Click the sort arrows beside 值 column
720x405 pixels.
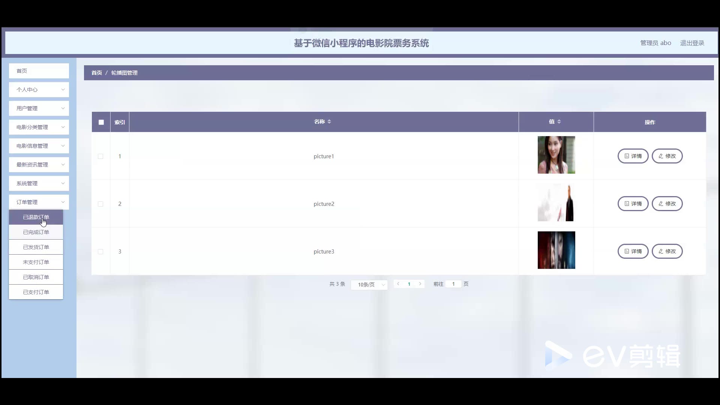click(559, 121)
